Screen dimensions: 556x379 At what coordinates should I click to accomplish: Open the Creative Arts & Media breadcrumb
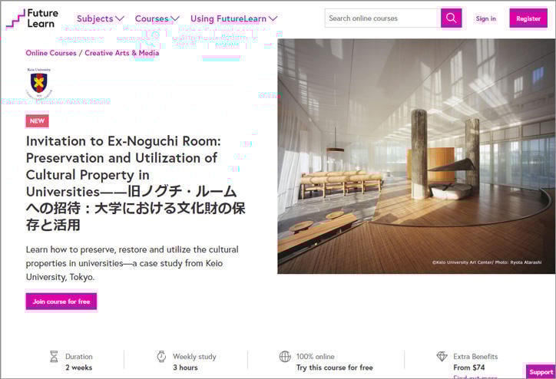click(x=121, y=53)
